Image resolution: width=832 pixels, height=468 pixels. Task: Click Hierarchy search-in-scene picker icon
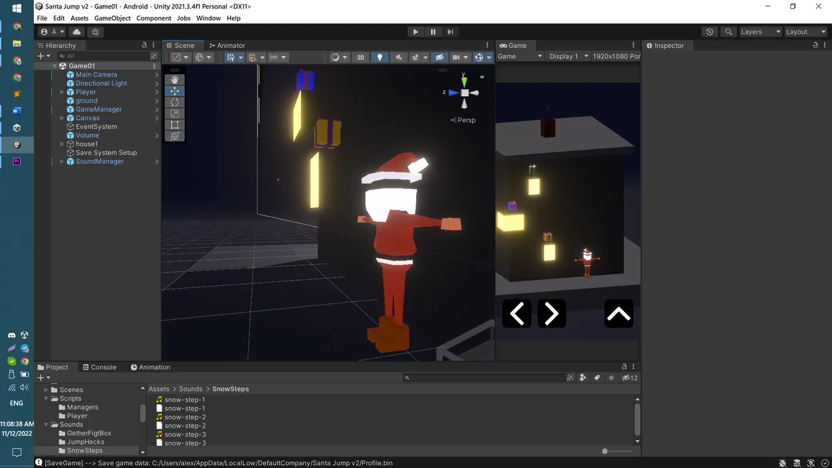point(153,56)
